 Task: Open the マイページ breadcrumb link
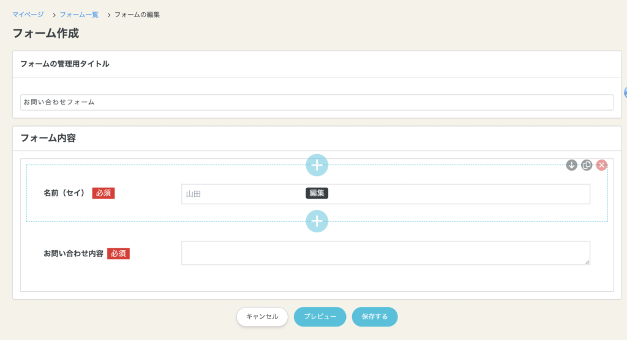[x=28, y=14]
